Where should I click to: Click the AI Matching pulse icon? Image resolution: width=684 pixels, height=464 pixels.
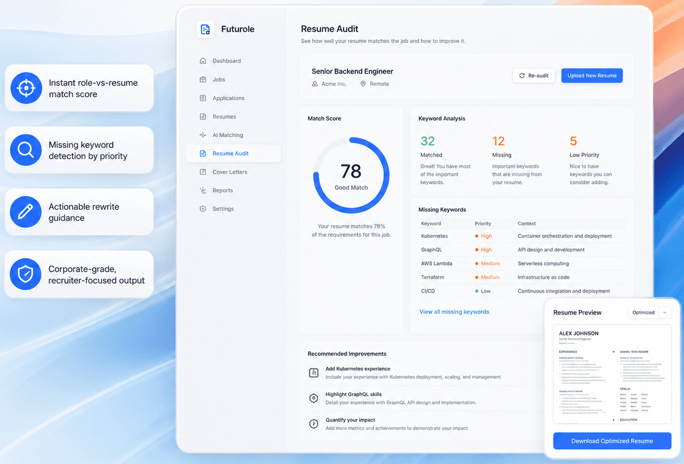(203, 135)
